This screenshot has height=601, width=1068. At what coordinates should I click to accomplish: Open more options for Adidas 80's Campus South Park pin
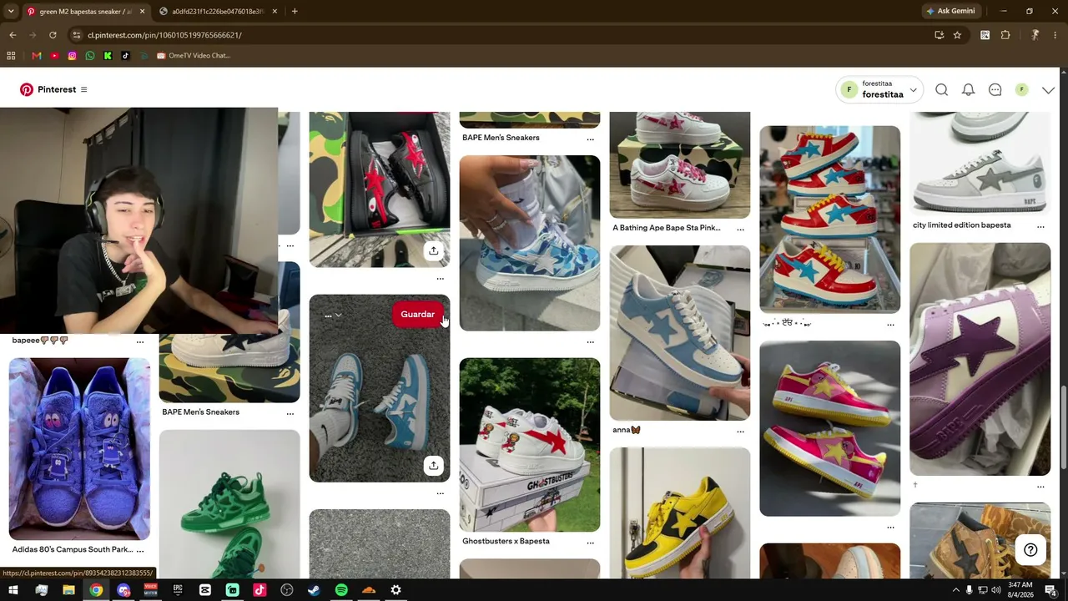(140, 550)
